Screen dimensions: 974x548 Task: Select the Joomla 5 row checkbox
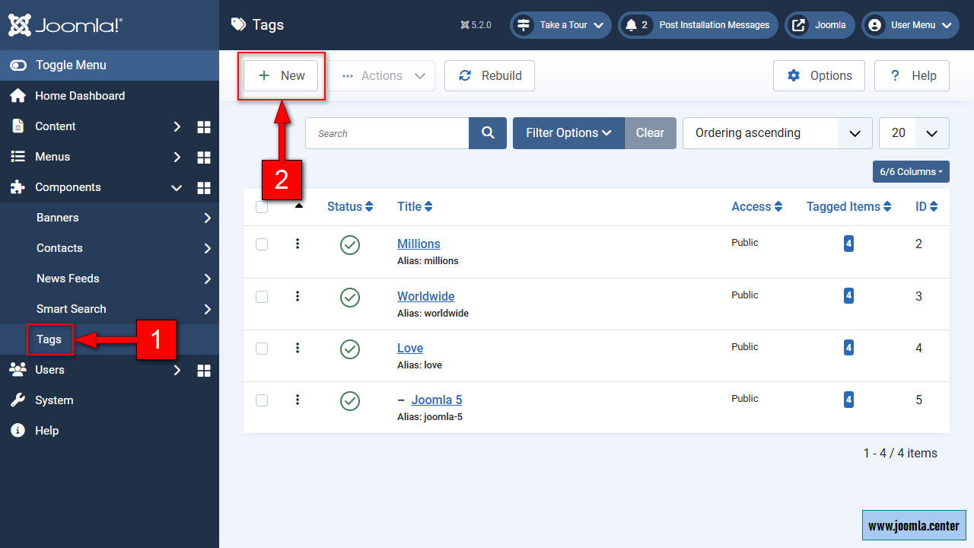(262, 400)
